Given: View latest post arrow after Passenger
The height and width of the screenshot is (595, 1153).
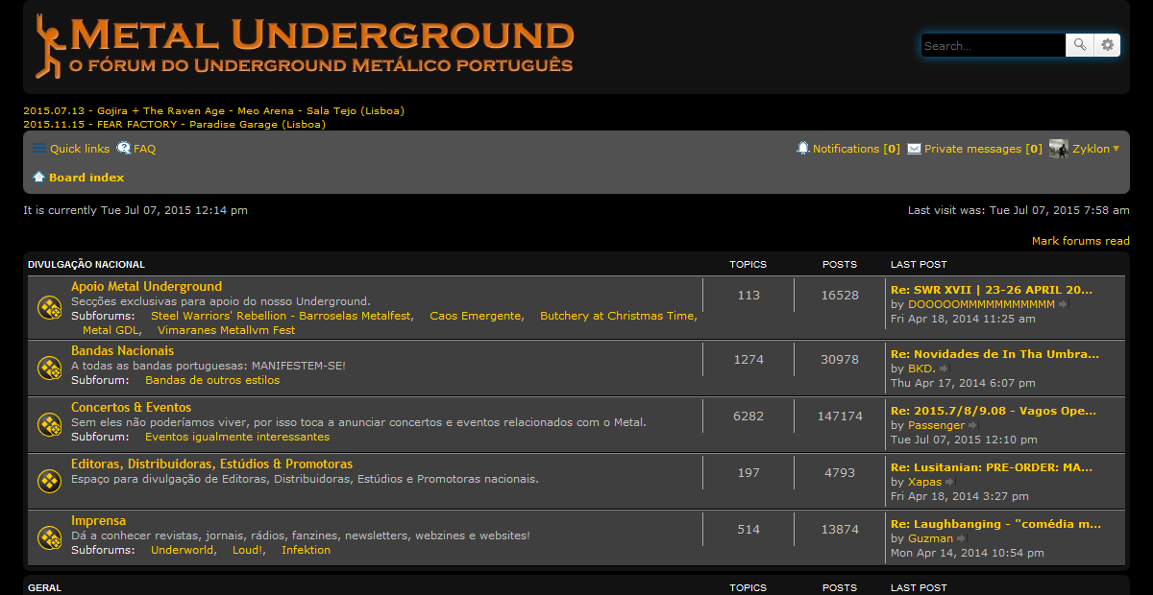Looking at the screenshot, I should click(973, 425).
